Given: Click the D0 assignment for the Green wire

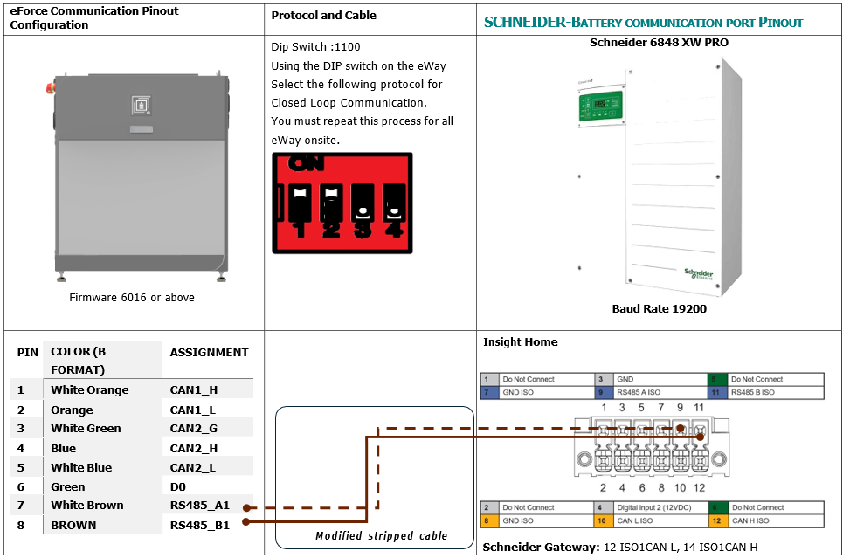Looking at the screenshot, I should point(178,487).
